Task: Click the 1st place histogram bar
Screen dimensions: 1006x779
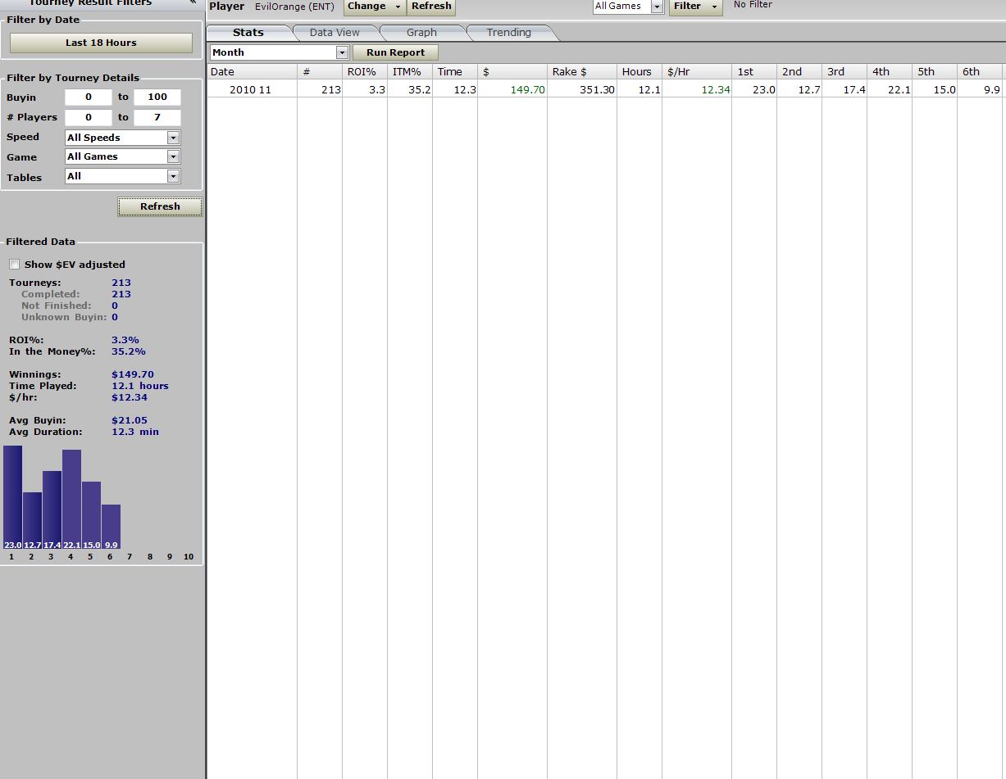Action: (12, 496)
